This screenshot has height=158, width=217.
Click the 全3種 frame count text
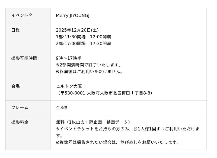pyautogui.click(x=62, y=107)
